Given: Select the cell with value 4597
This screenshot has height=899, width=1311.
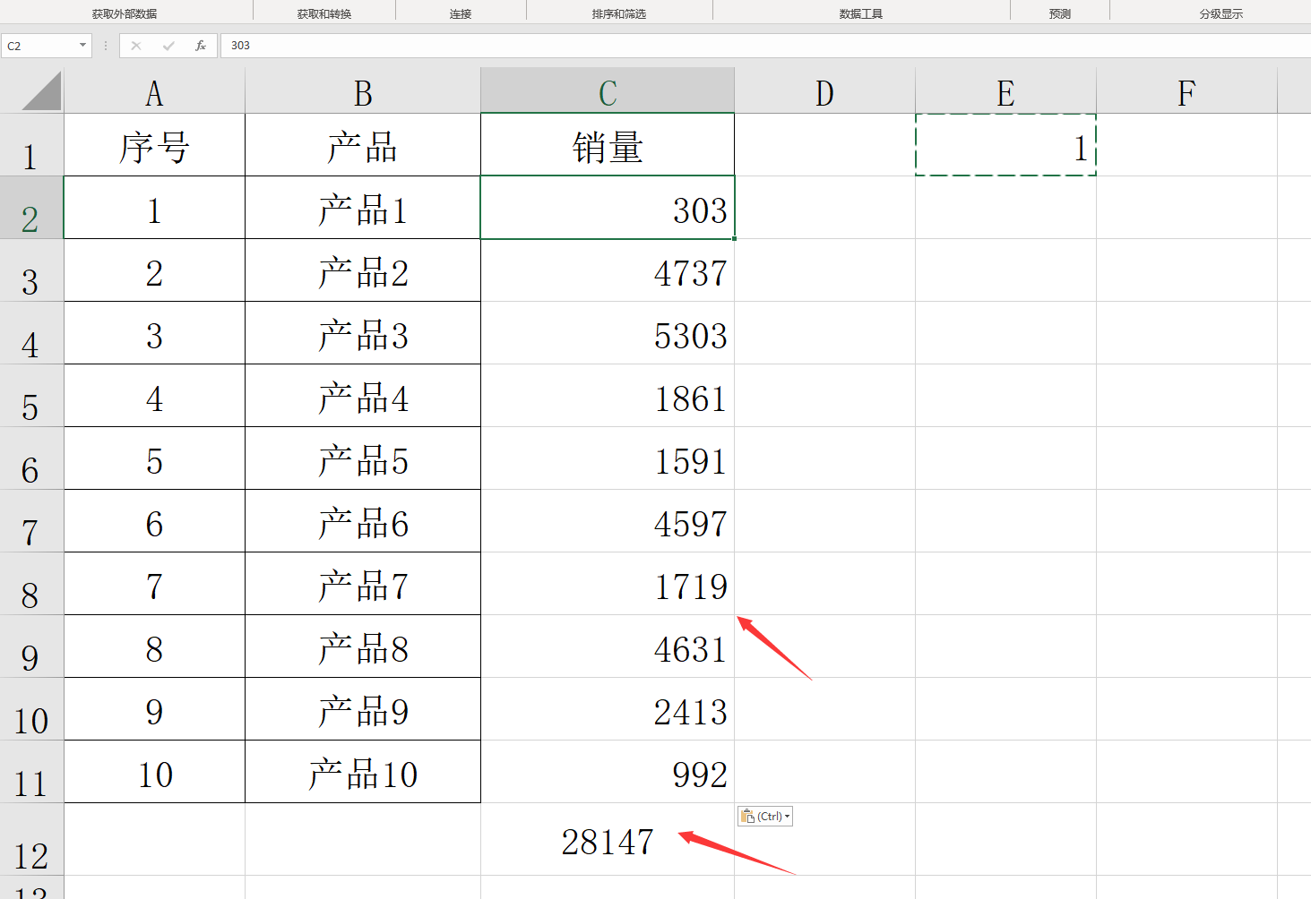Looking at the screenshot, I should tap(608, 521).
